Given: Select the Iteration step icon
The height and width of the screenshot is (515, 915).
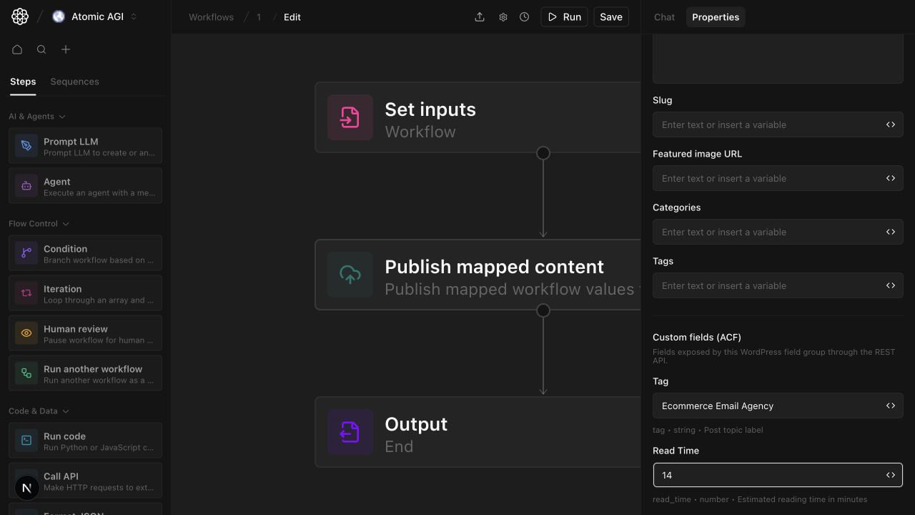Looking at the screenshot, I should coord(26,293).
